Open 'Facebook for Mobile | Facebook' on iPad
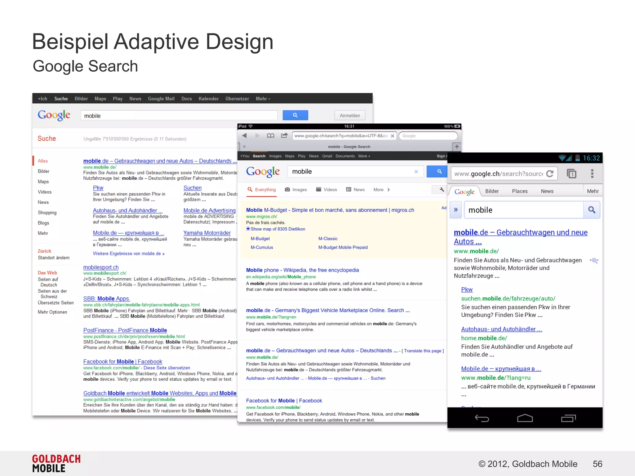The height and width of the screenshot is (476, 635). coord(284,401)
